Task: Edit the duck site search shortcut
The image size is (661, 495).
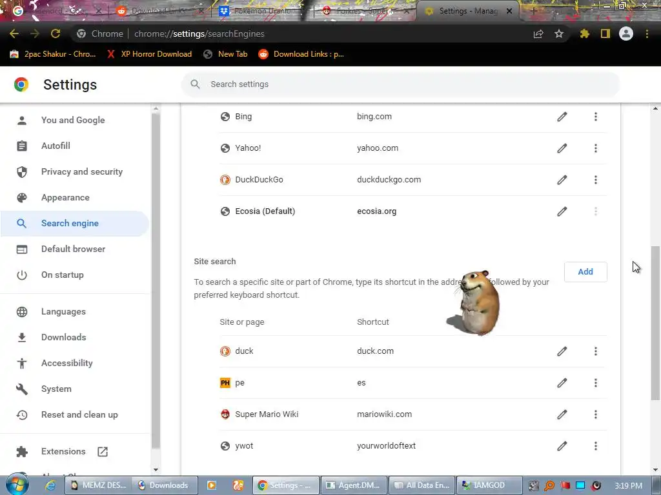Action: tap(562, 351)
